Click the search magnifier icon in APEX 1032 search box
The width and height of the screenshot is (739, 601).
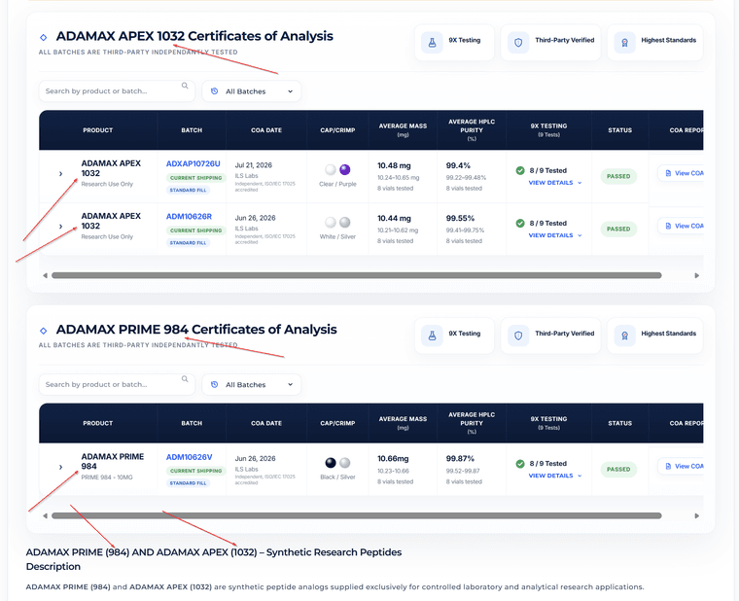185,86
